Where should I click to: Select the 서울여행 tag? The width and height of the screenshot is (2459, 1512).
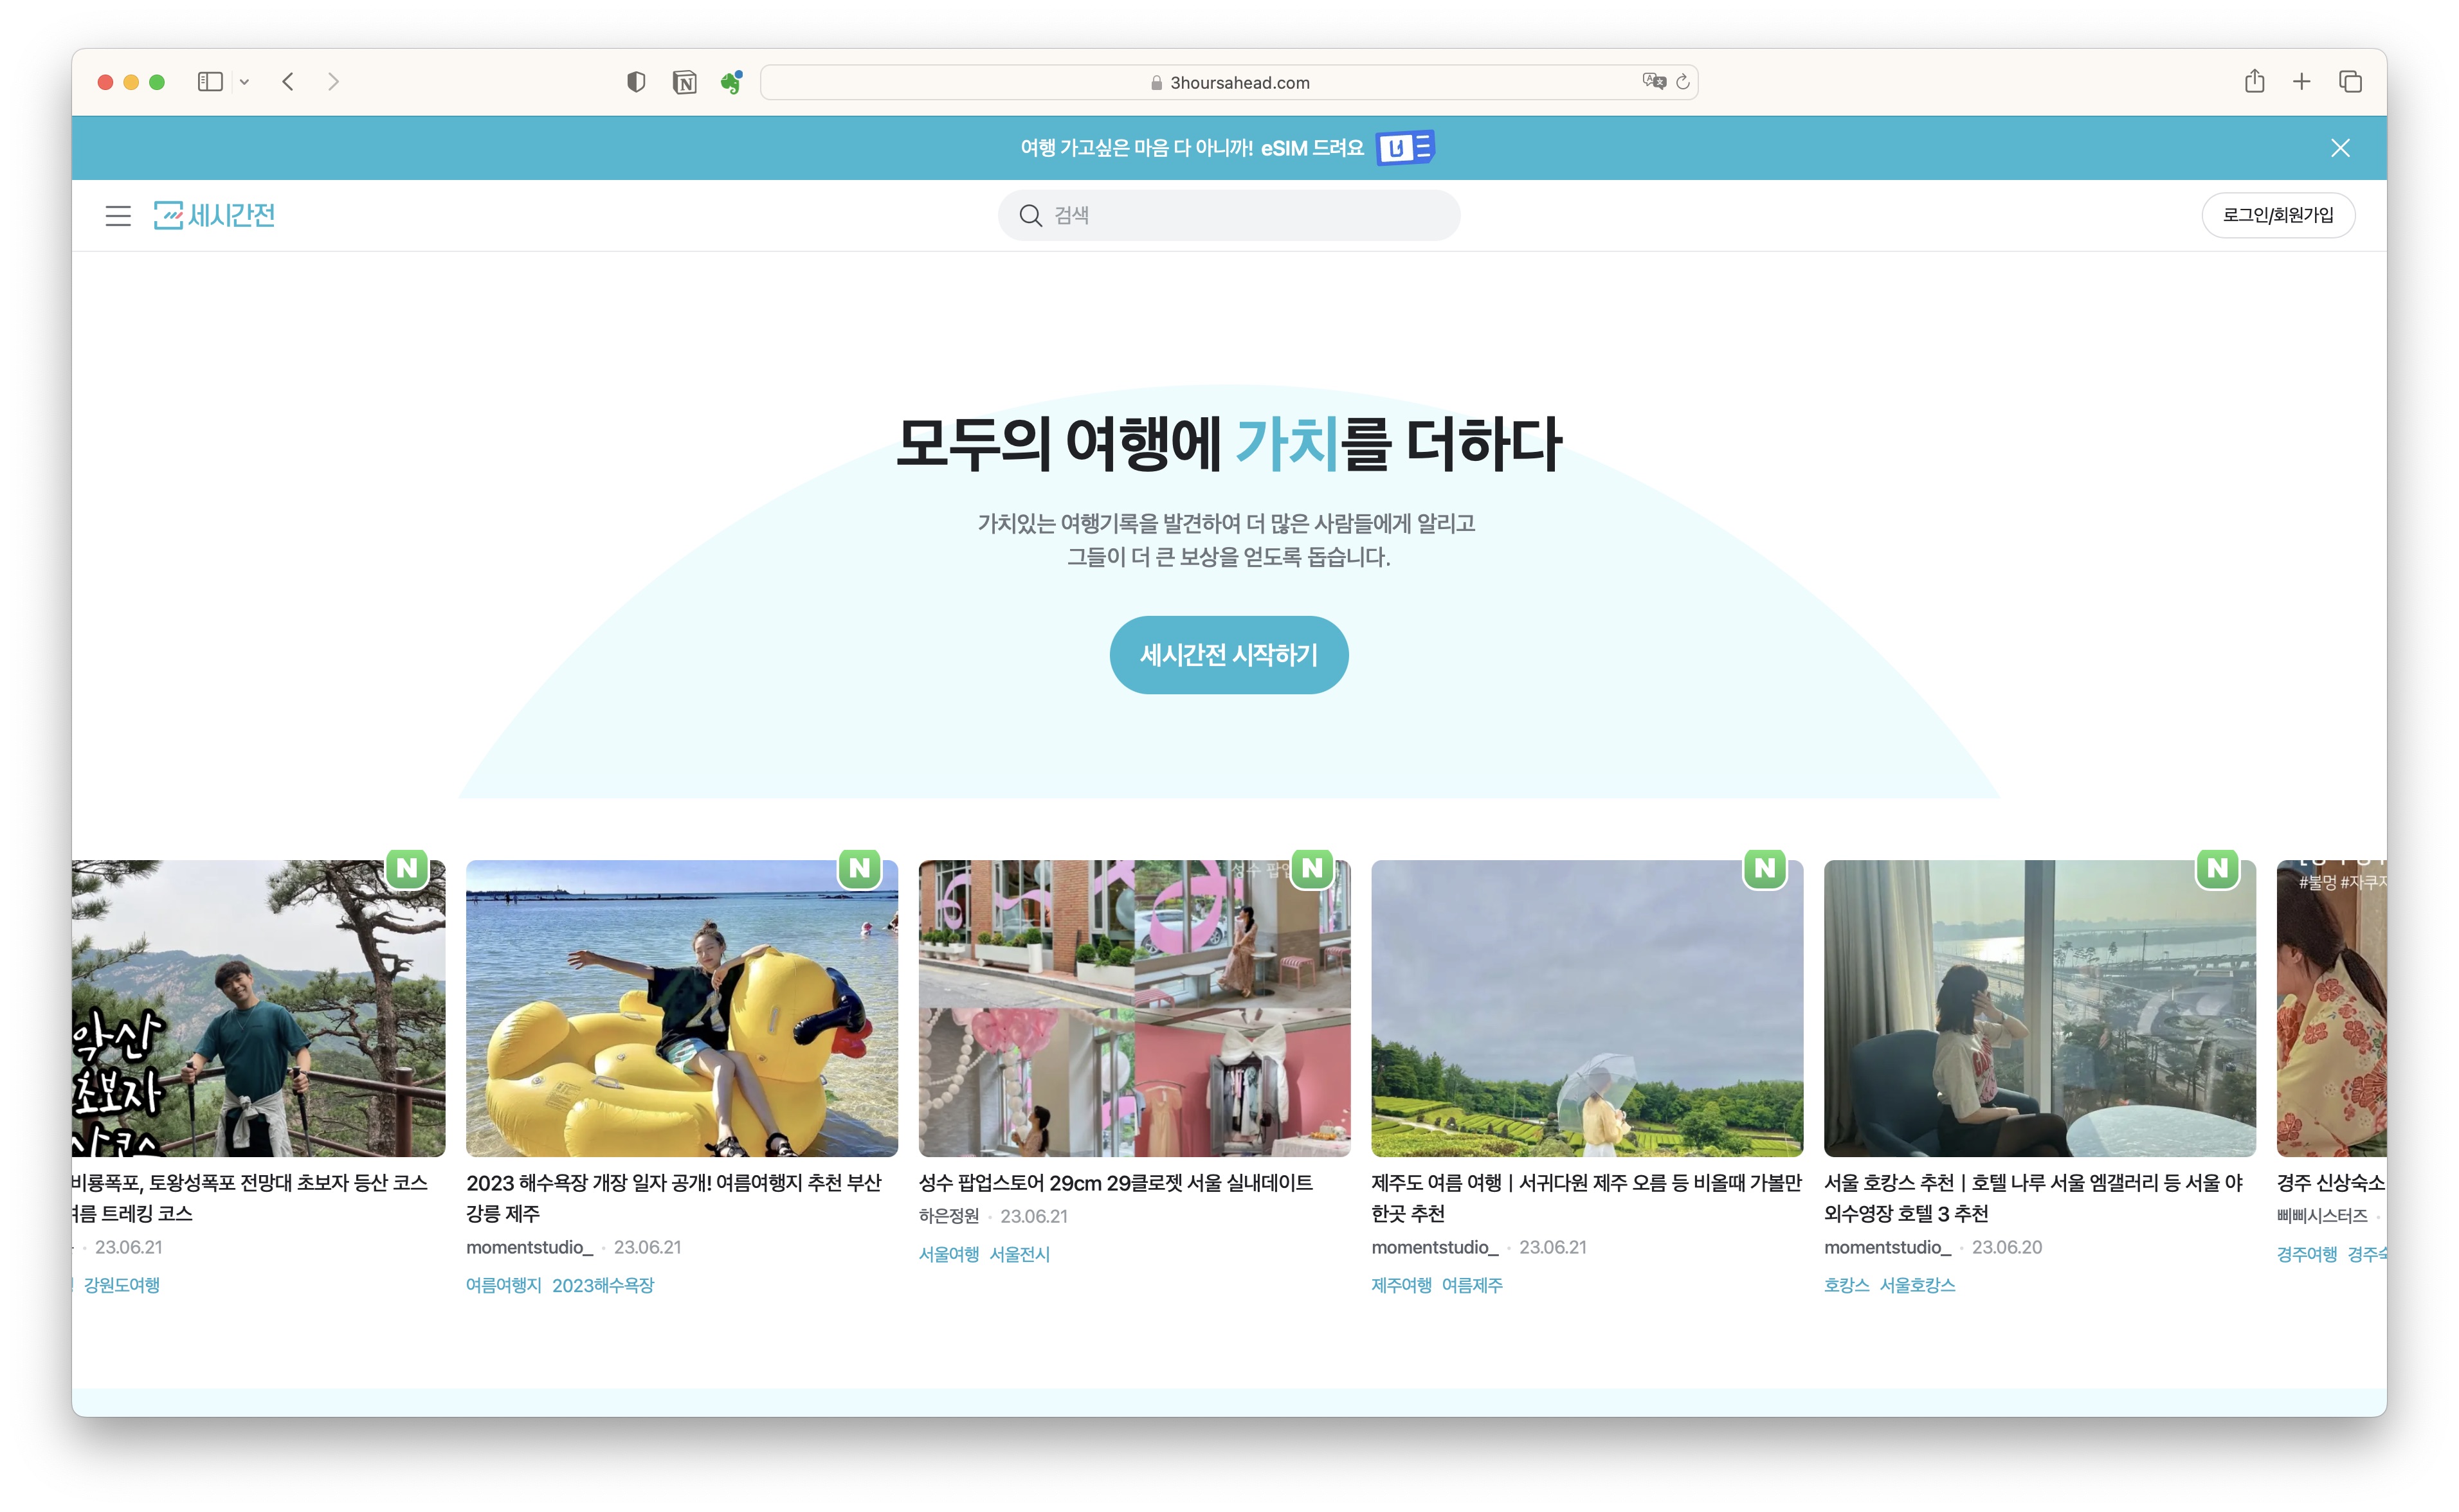949,1254
